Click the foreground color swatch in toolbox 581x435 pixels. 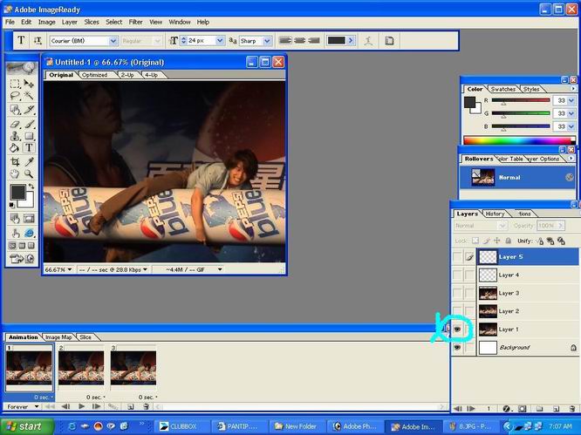tap(17, 192)
